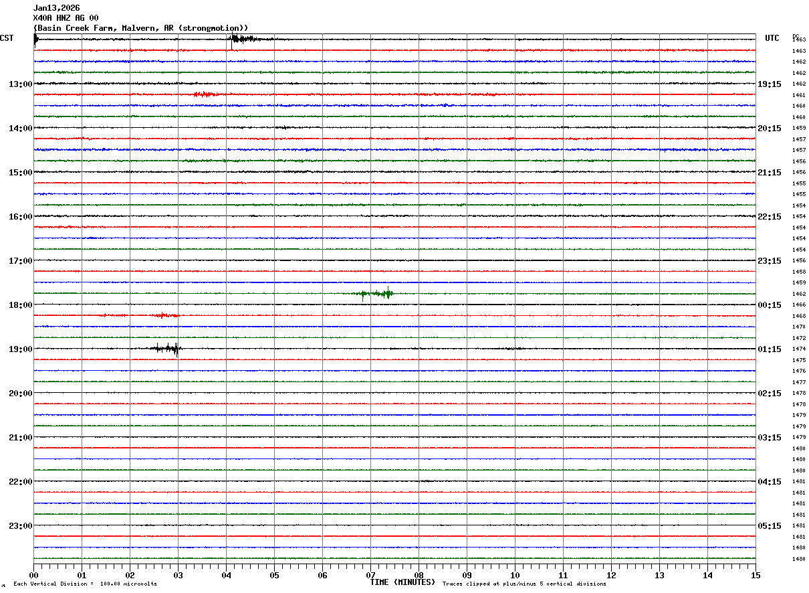Screen dimensions: 809x593
Task: Click the Each Vertical Division scale note
Action: tap(85, 584)
